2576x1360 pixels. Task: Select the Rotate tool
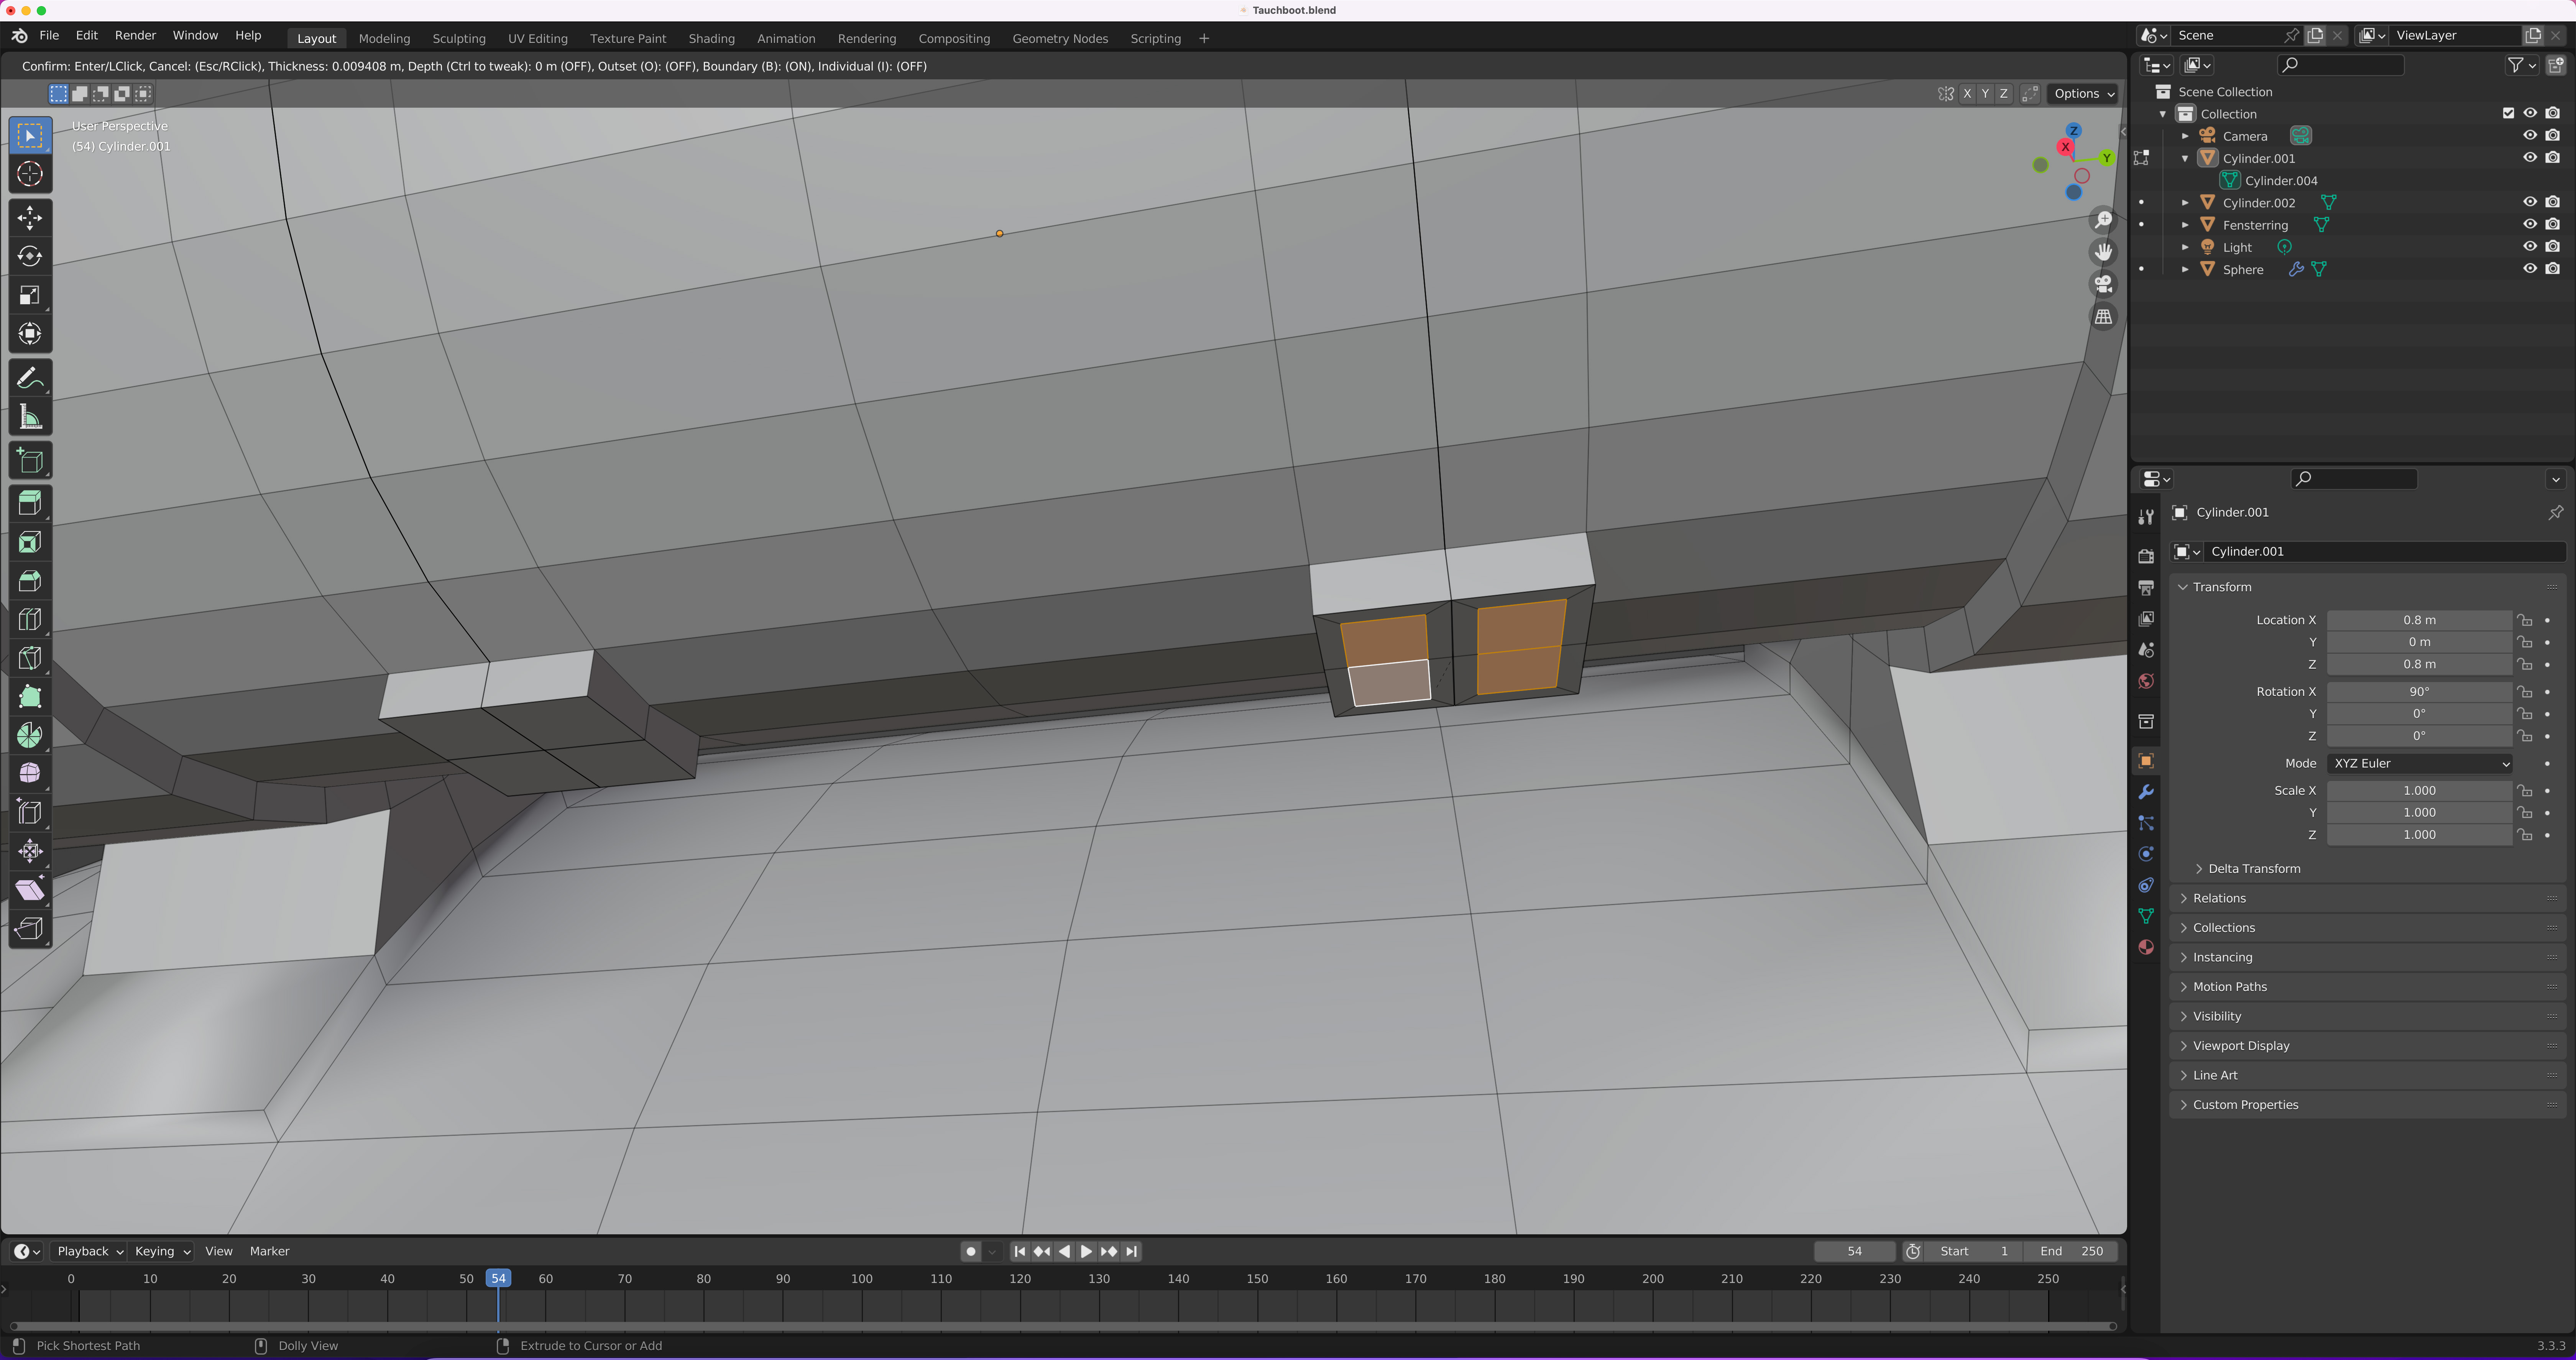point(30,256)
